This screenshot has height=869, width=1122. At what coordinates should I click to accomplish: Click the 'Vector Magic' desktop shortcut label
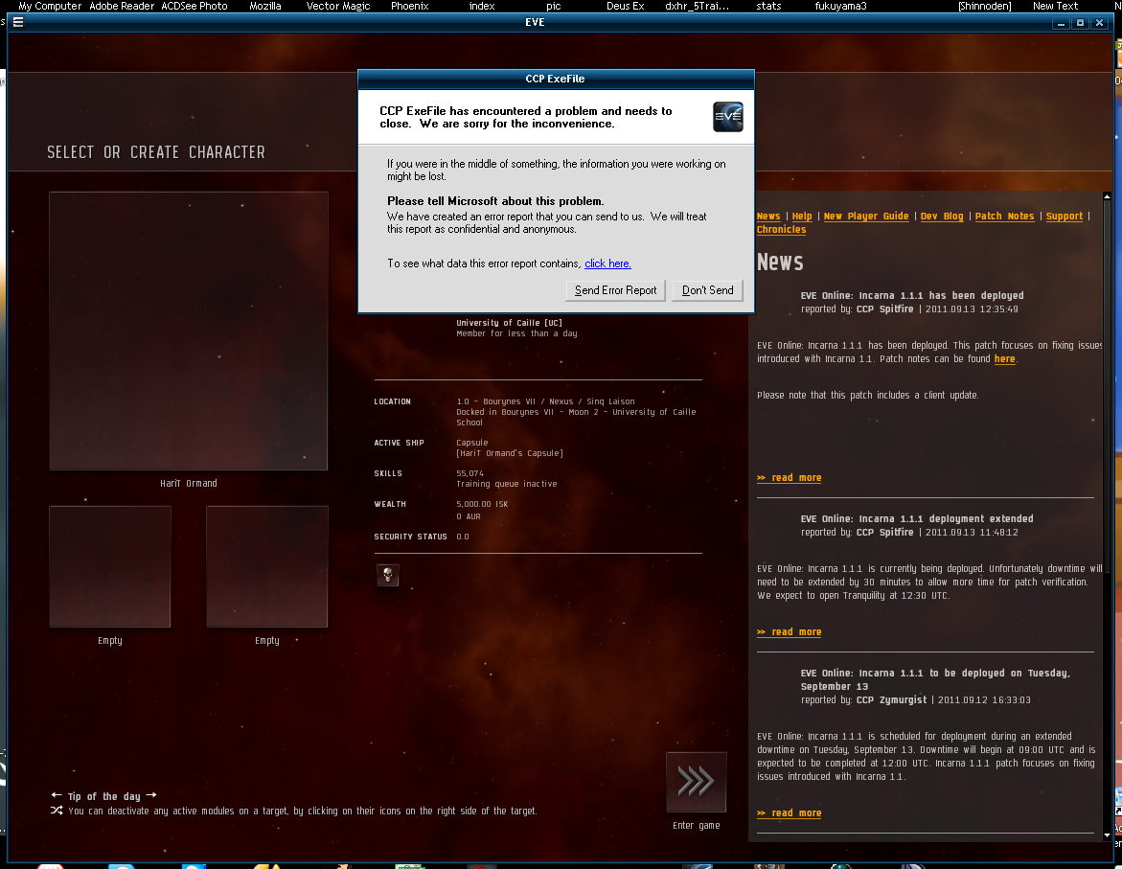coord(337,6)
